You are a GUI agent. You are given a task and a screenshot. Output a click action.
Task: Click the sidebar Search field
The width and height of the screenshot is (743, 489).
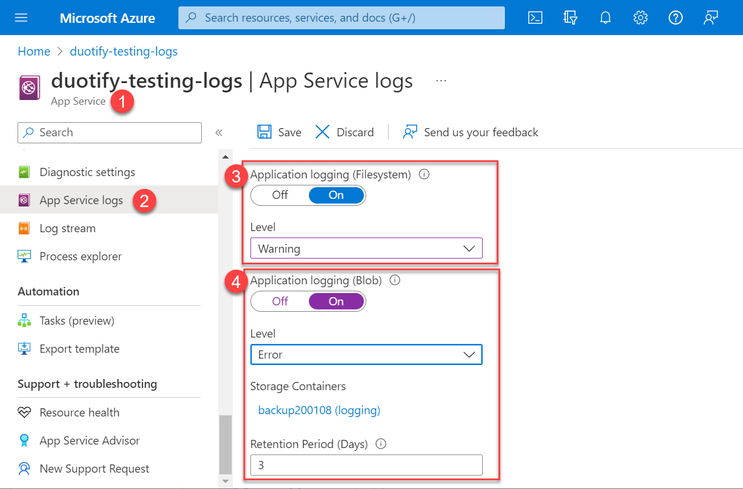[x=110, y=132]
